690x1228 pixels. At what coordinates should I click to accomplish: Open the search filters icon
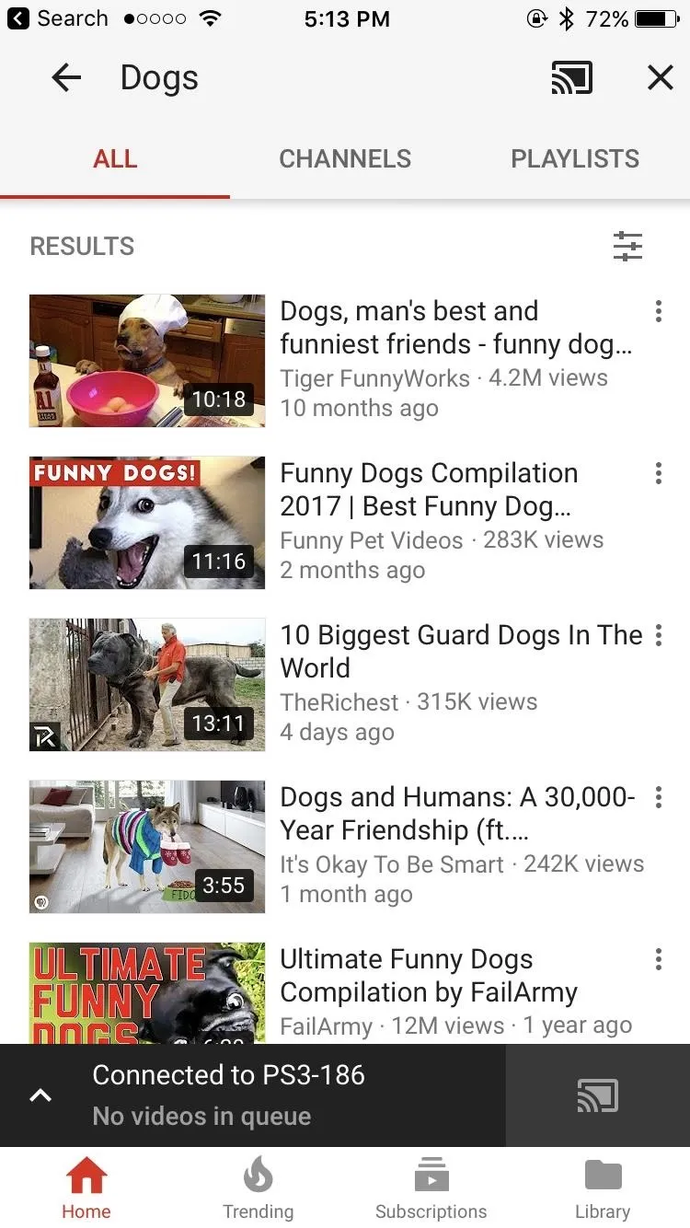627,246
